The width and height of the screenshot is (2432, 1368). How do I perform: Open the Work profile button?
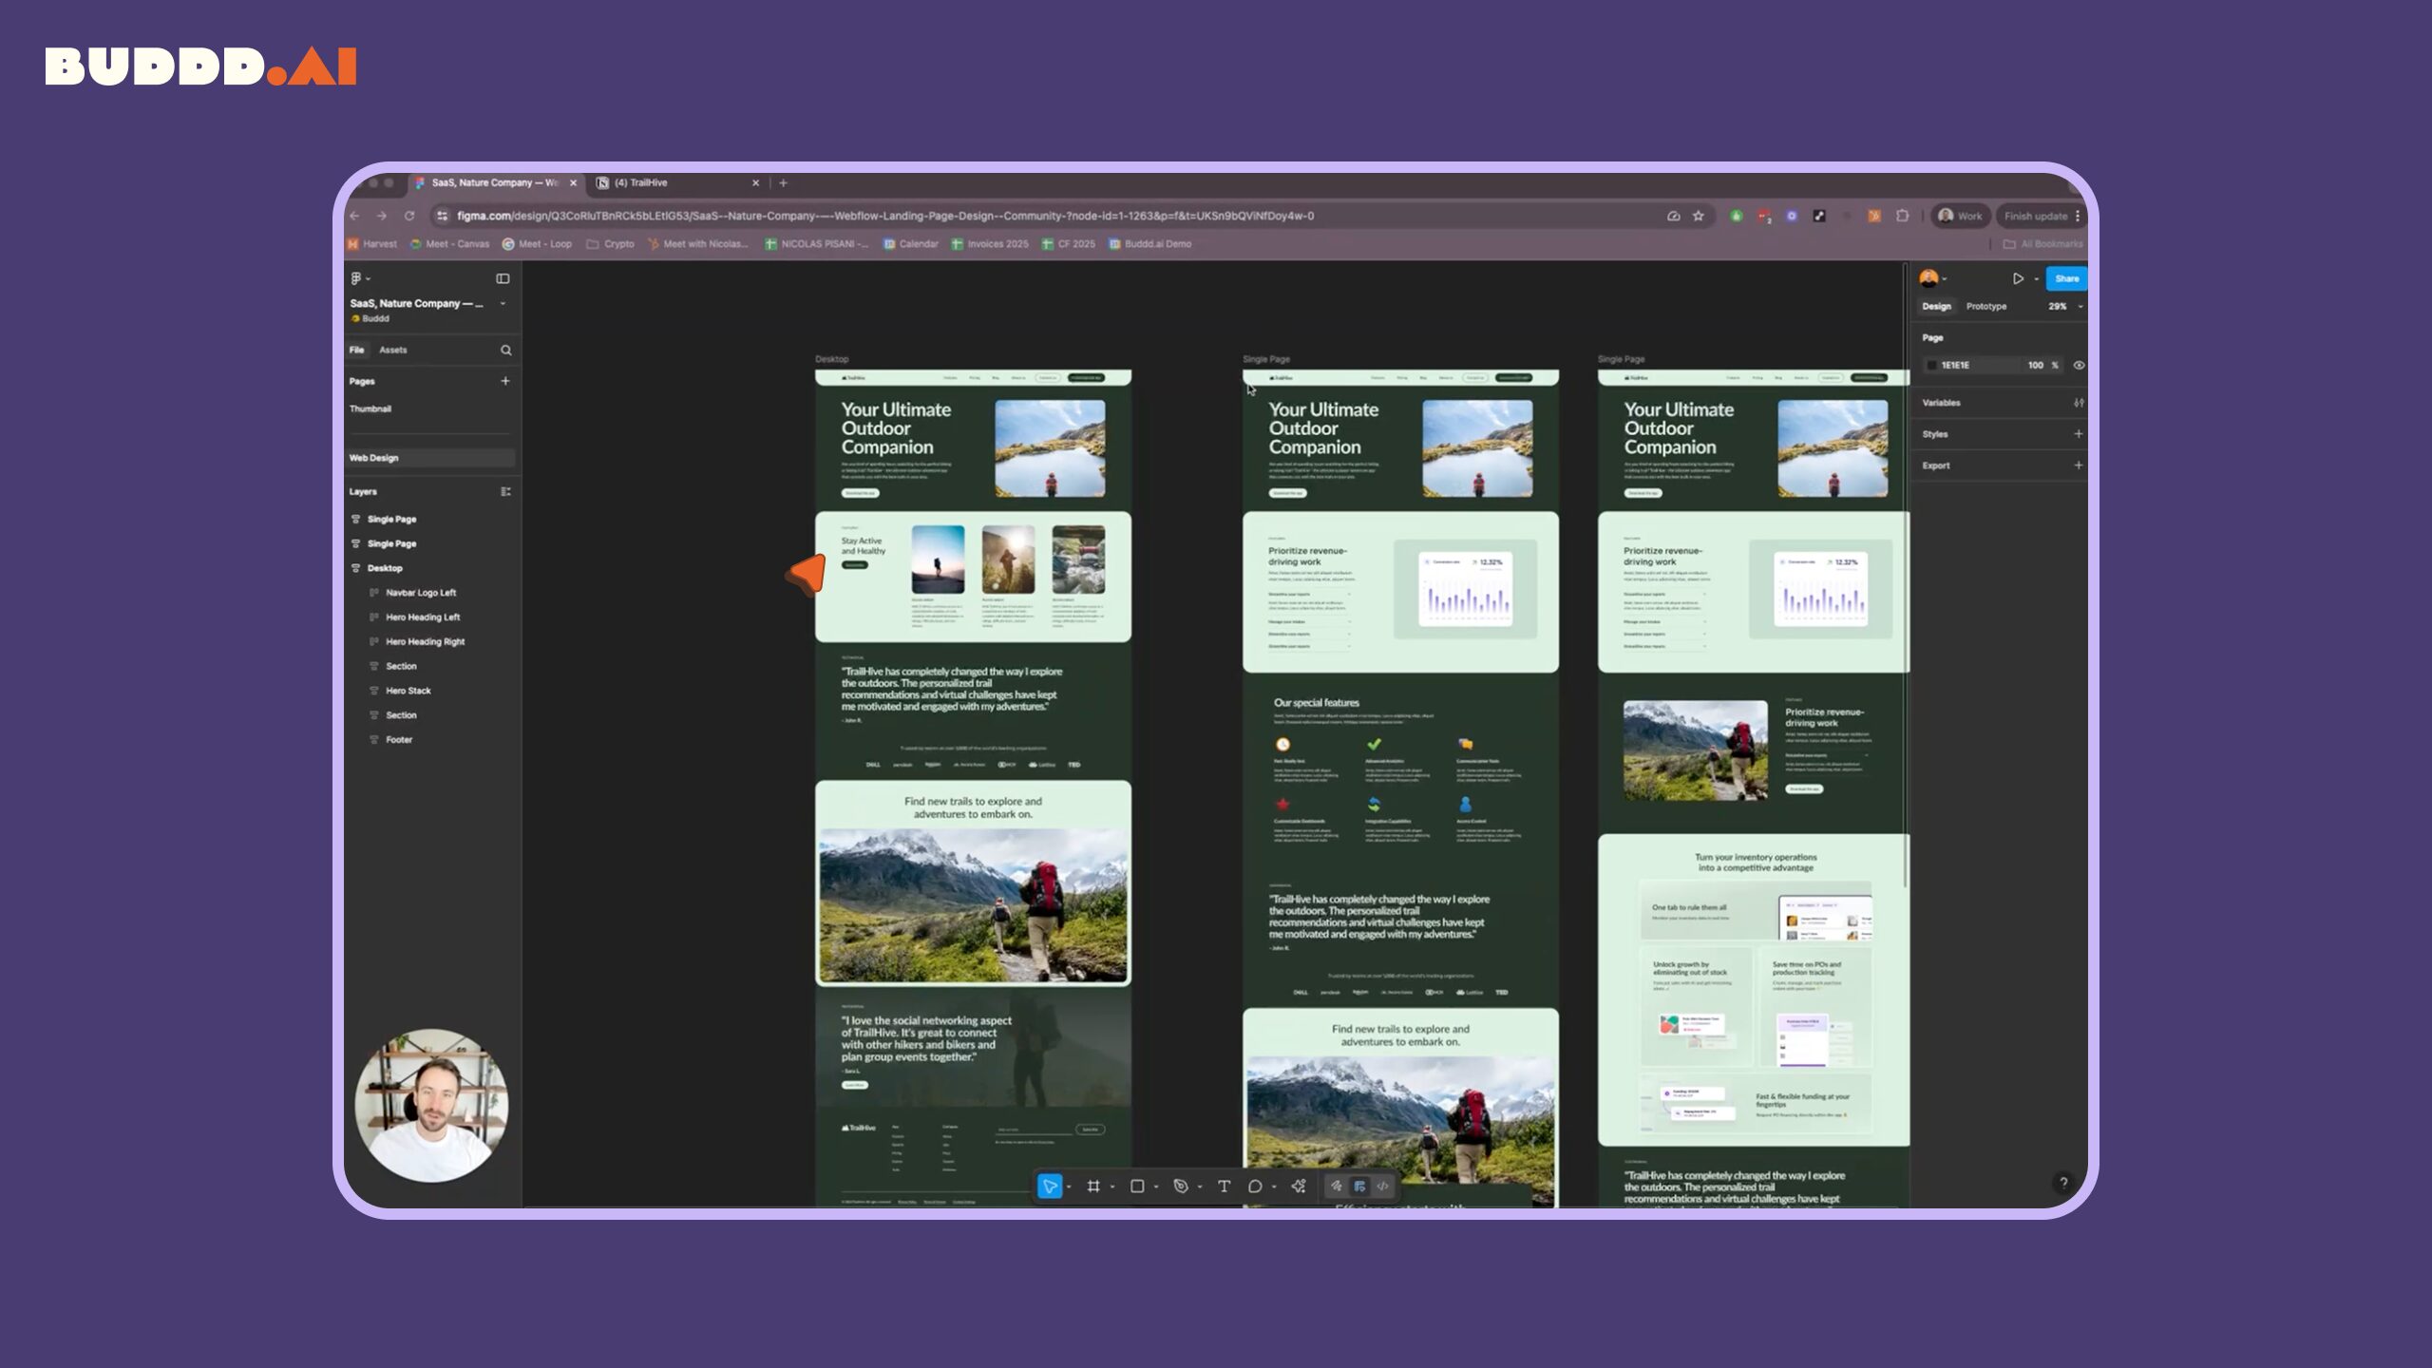1960,216
